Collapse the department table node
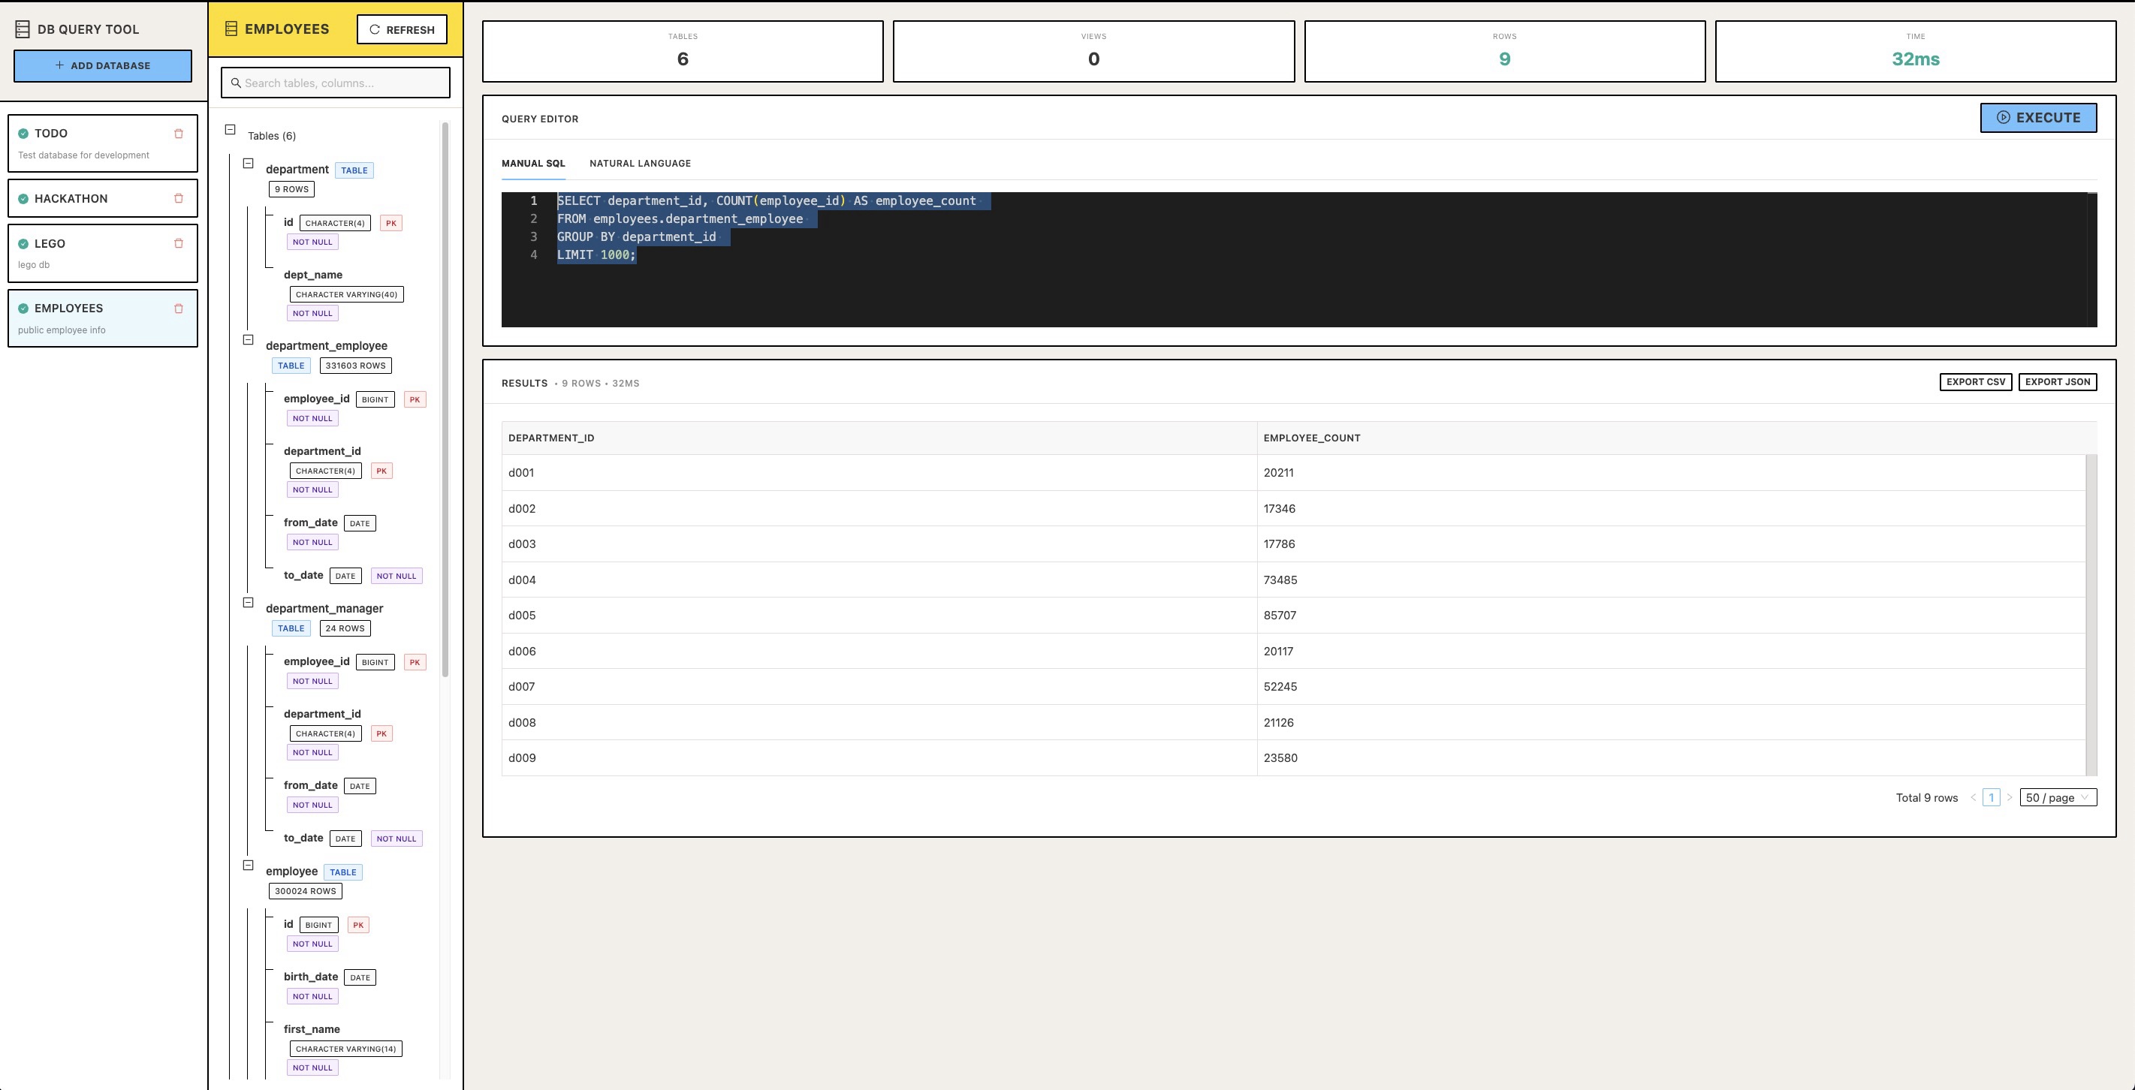Image resolution: width=2135 pixels, height=1090 pixels. pyautogui.click(x=248, y=164)
